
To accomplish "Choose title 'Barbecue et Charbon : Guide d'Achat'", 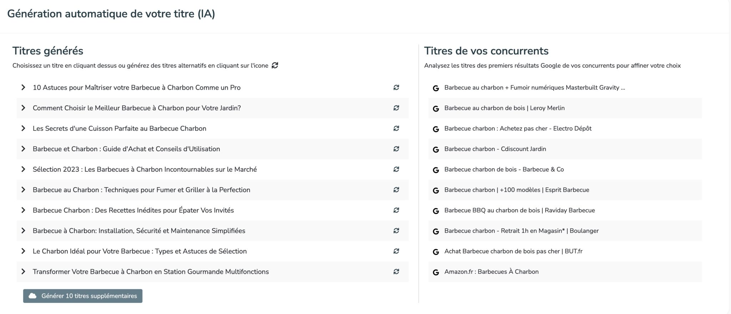I will [126, 149].
